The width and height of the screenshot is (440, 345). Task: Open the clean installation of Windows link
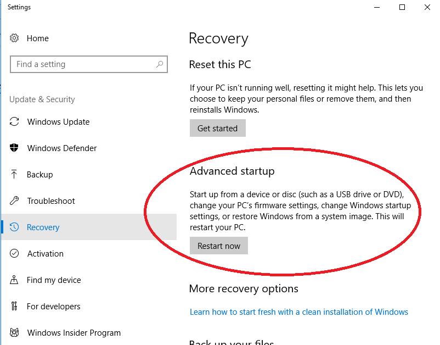(298, 312)
